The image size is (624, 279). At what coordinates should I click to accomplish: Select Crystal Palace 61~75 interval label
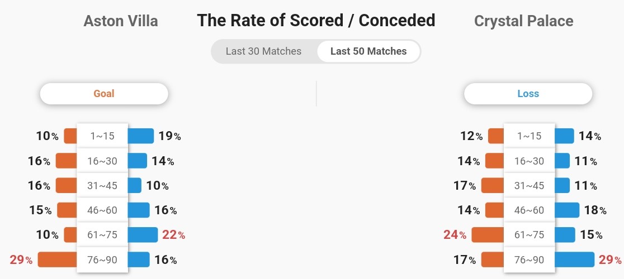(x=529, y=235)
